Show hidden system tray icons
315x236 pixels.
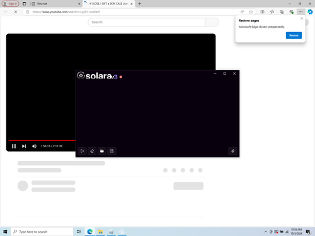click(266, 232)
